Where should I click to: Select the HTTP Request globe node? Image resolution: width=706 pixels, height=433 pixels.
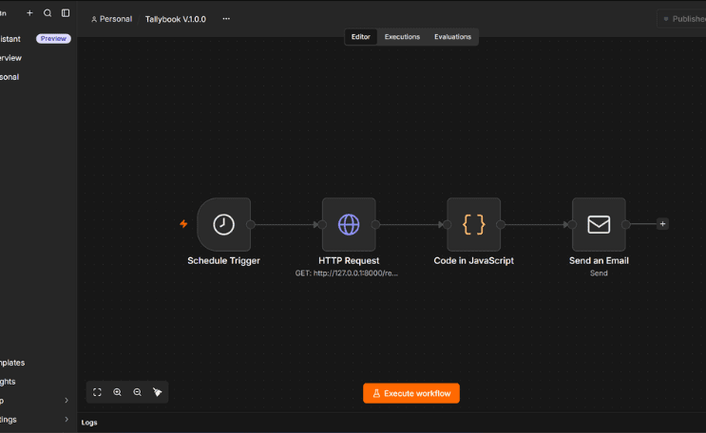pos(349,224)
